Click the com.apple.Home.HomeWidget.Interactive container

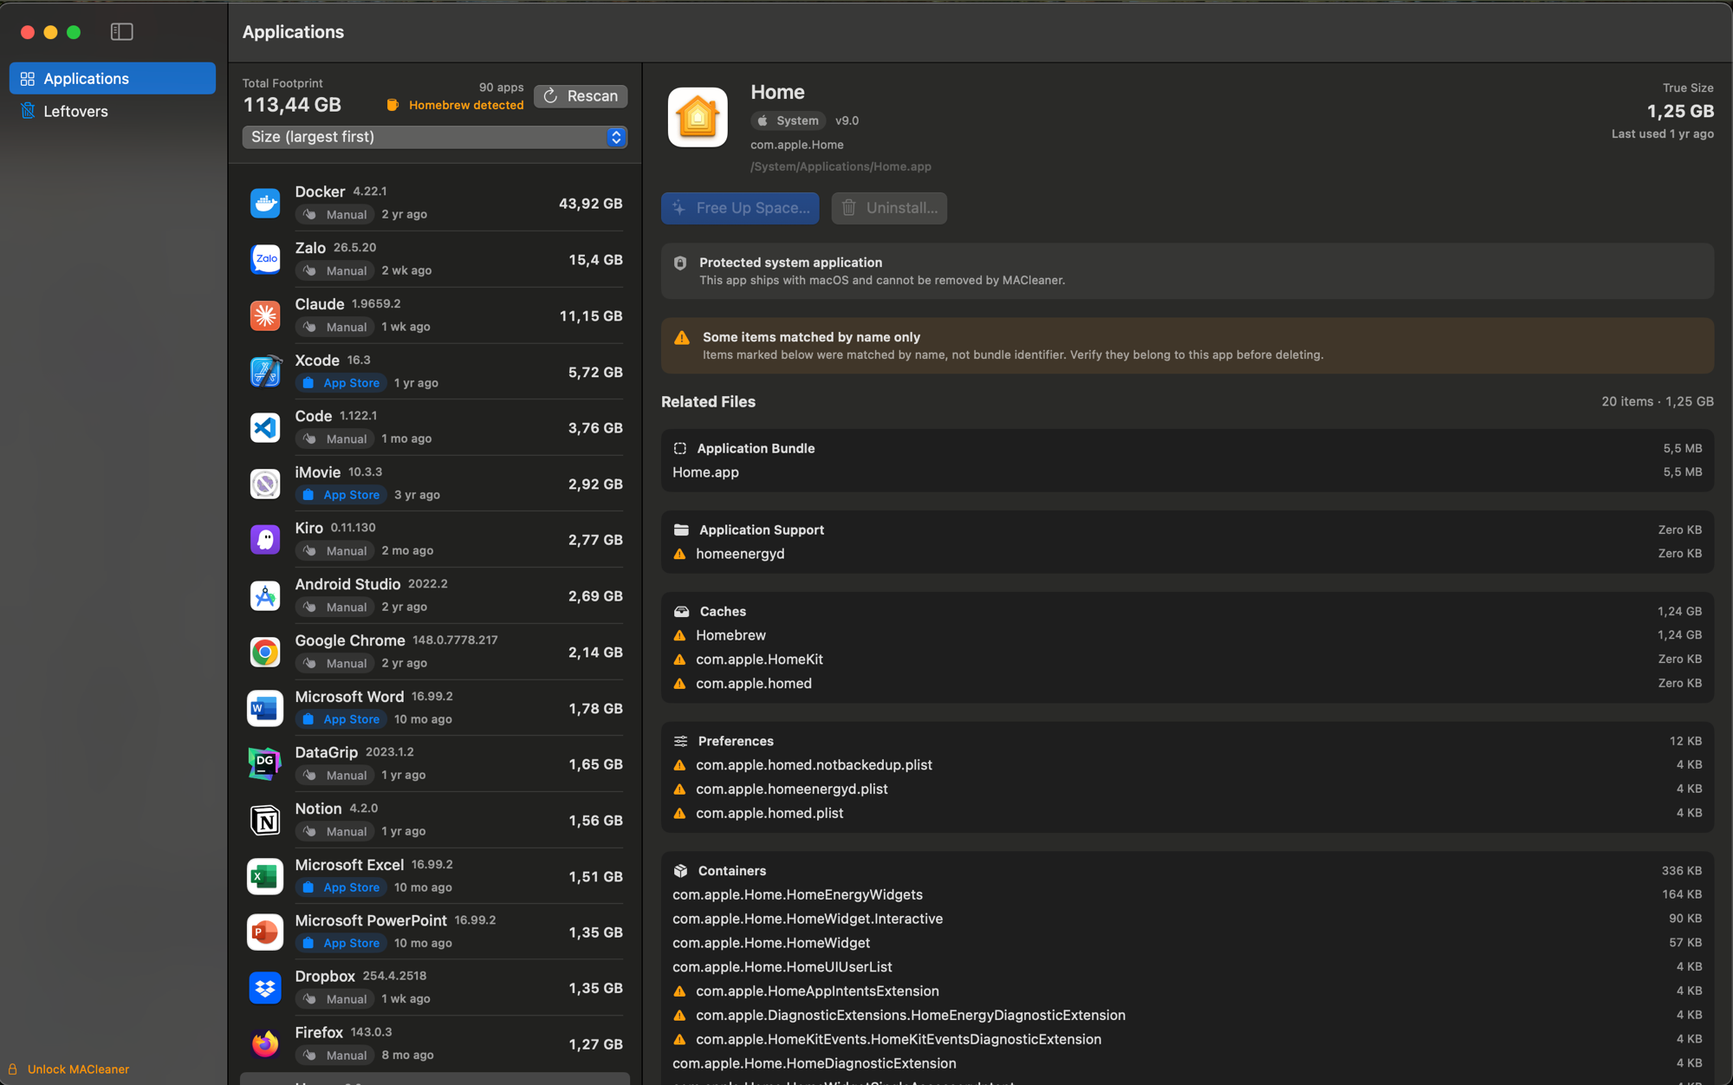(x=1187, y=919)
